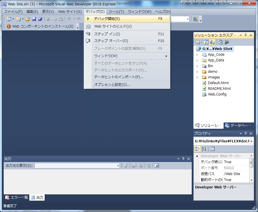Expand the App_Code folder
Screen dimensions: 258x212
197,55
